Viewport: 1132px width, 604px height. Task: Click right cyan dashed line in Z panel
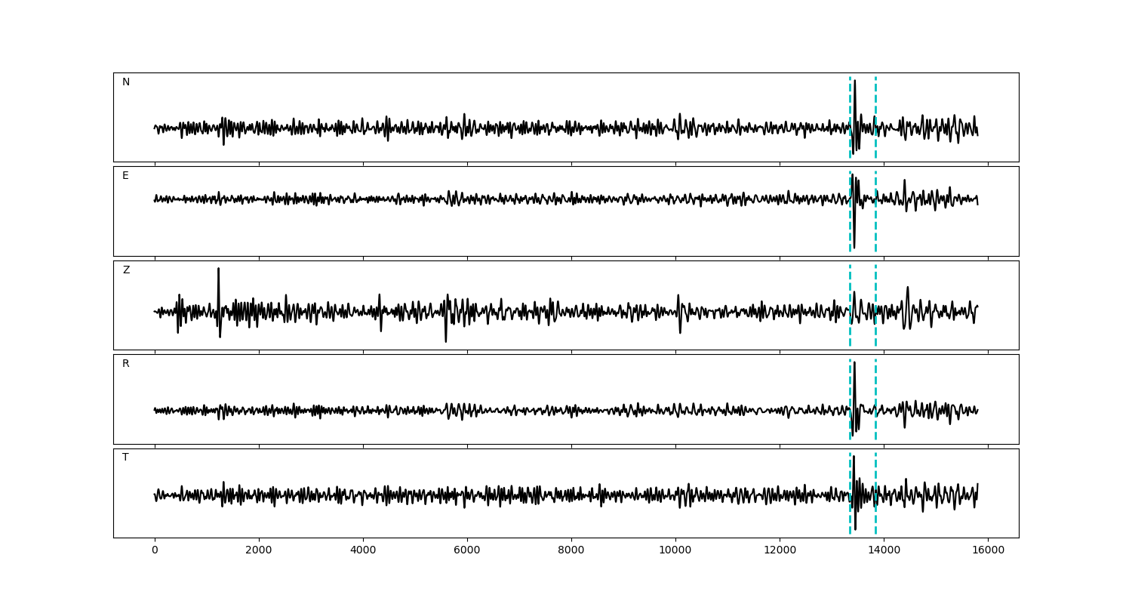click(875, 332)
